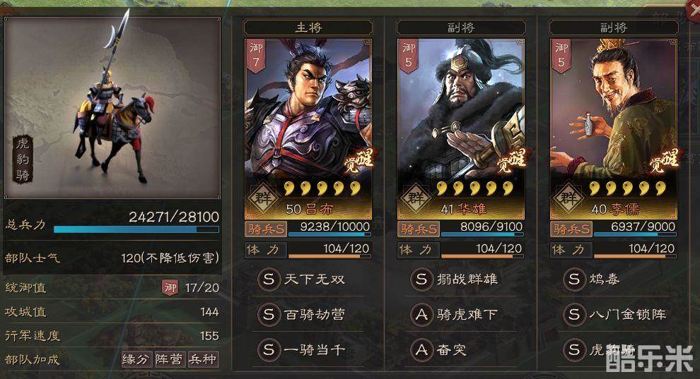Screen dimensions: 700x379
Task: Click the 吕布 general portrait
Action: coord(308,128)
